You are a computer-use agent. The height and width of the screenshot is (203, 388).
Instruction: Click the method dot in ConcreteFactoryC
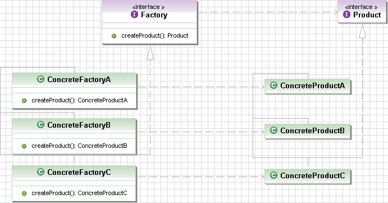[24, 193]
